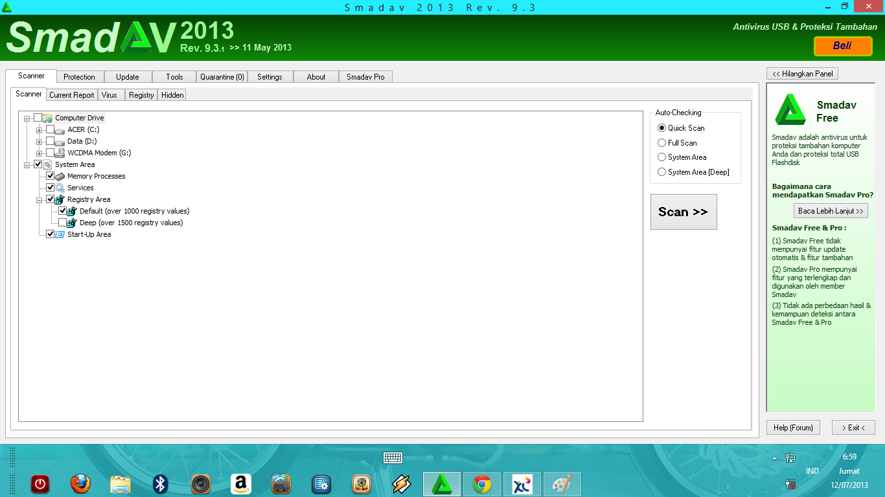Click the Computer Drive folder icon
The width and height of the screenshot is (885, 497).
[47, 118]
